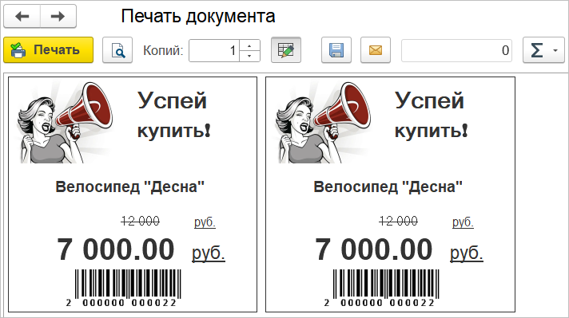
Task: Send document by email envelope icon
Action: click(x=376, y=50)
